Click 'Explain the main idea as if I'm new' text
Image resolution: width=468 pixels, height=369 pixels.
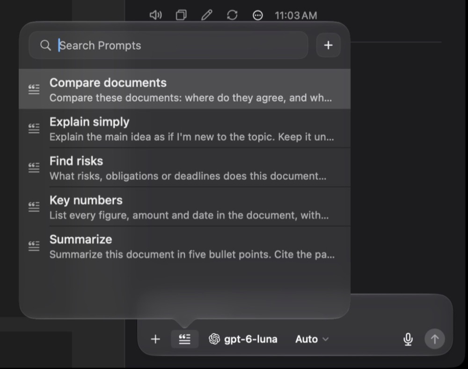coord(132,137)
